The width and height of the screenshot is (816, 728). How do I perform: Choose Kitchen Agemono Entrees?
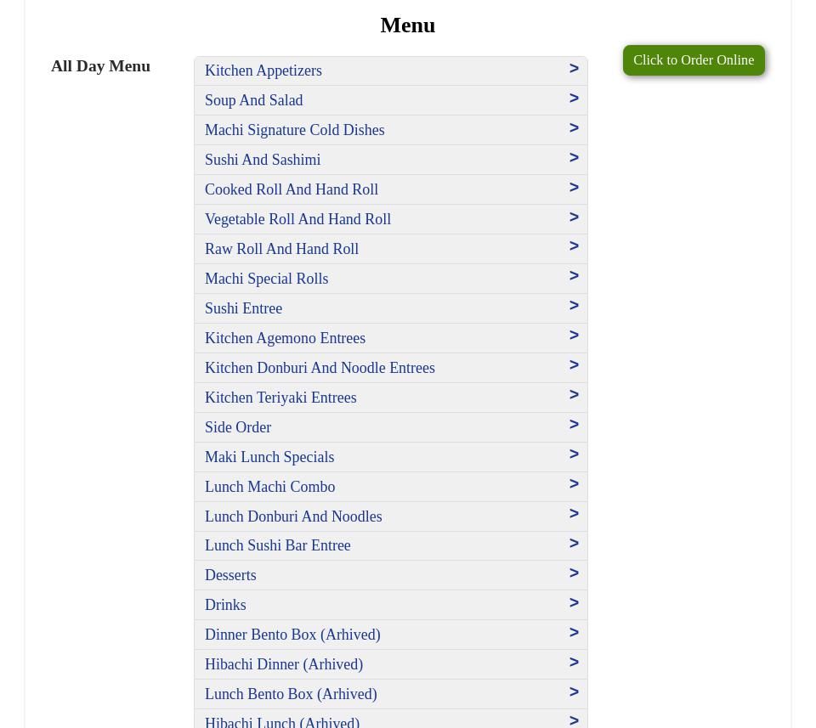pyautogui.click(x=285, y=338)
